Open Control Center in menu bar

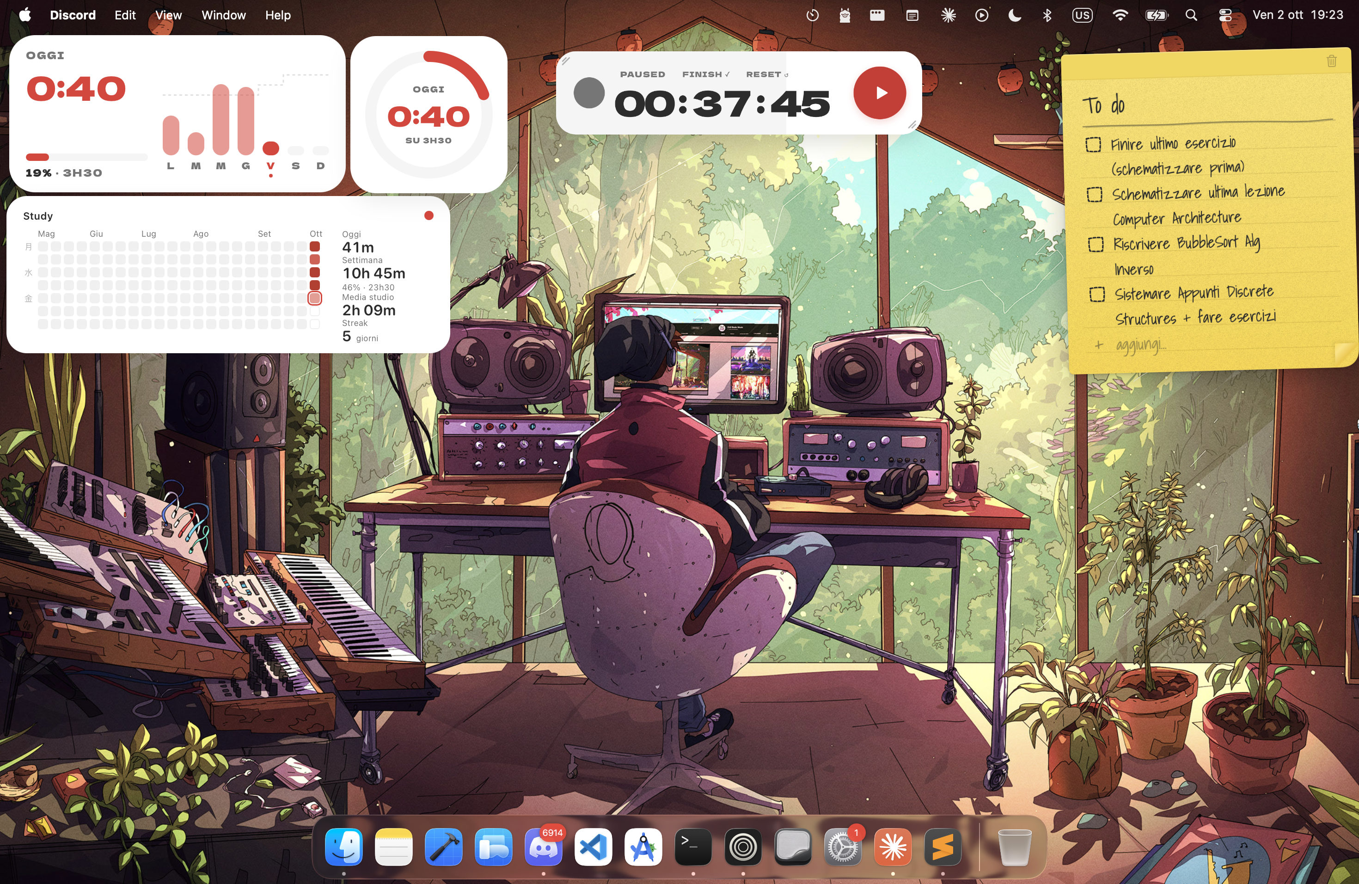pos(1225,15)
